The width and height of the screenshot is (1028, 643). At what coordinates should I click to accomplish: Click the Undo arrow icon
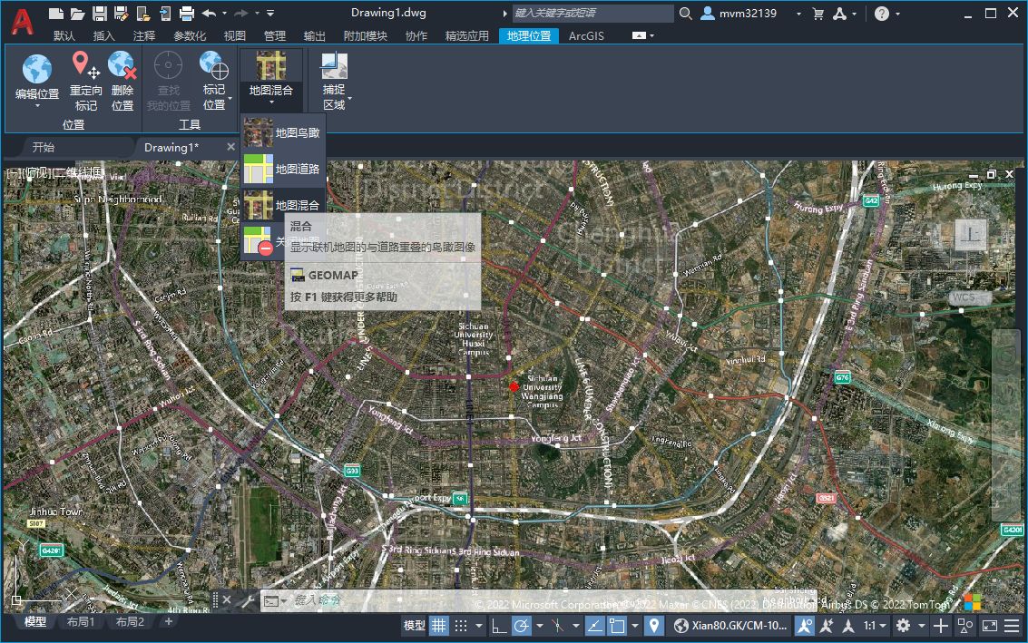[210, 14]
